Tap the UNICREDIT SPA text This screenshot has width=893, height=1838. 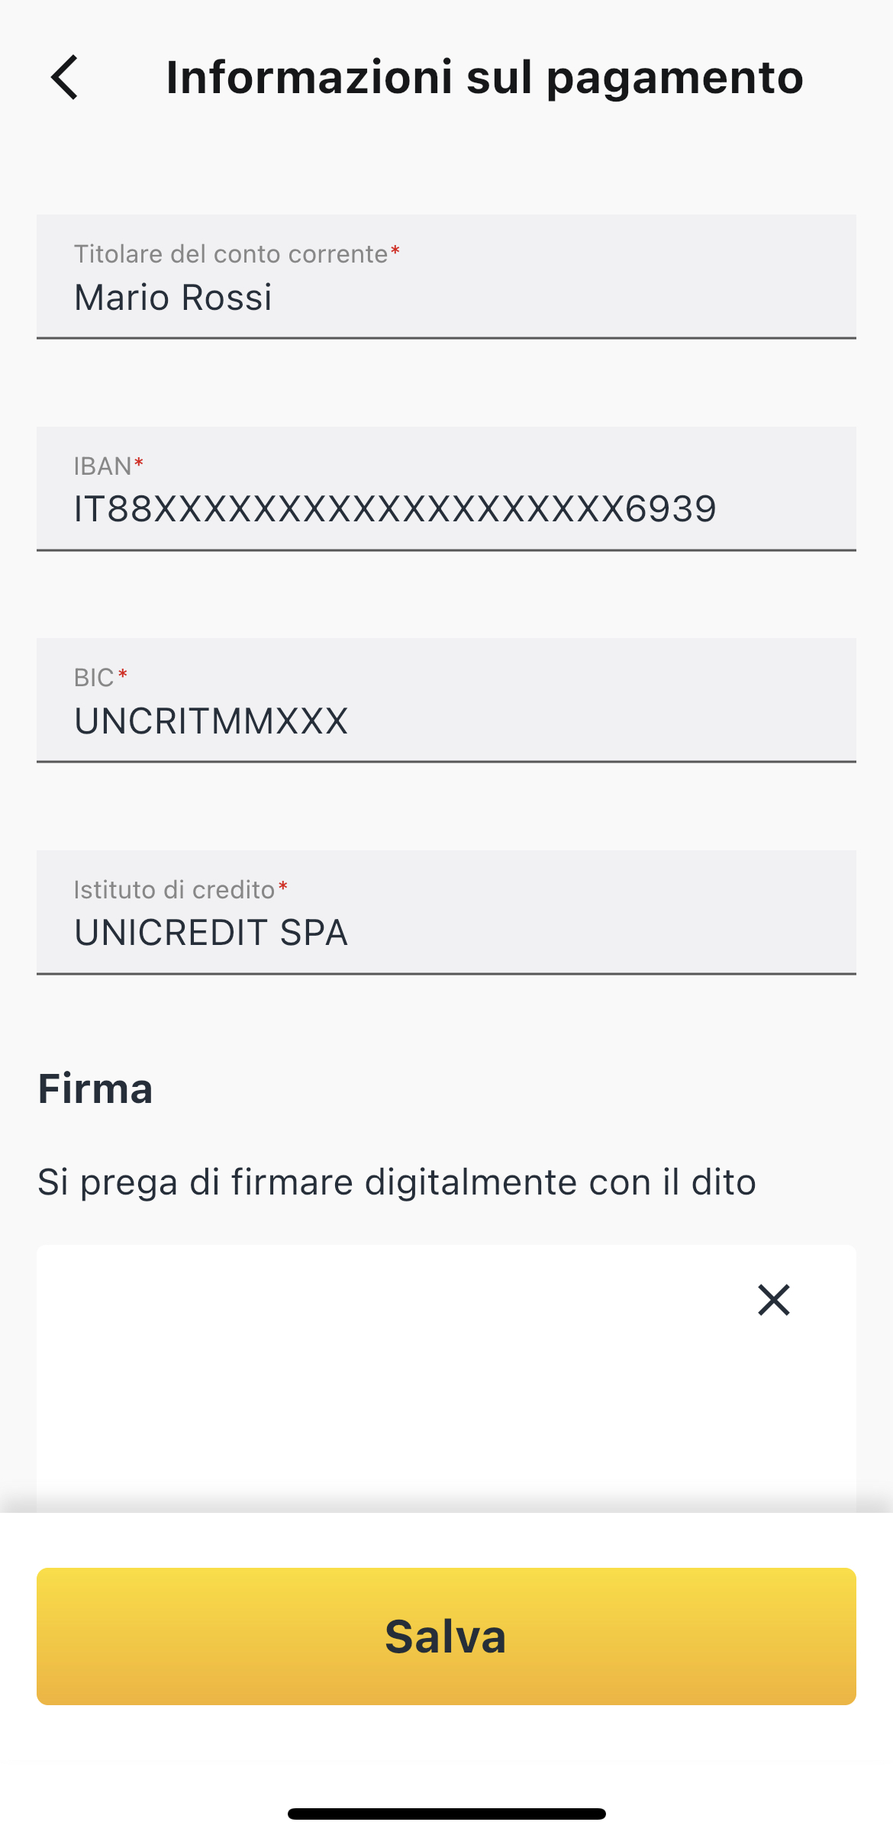pyautogui.click(x=211, y=933)
